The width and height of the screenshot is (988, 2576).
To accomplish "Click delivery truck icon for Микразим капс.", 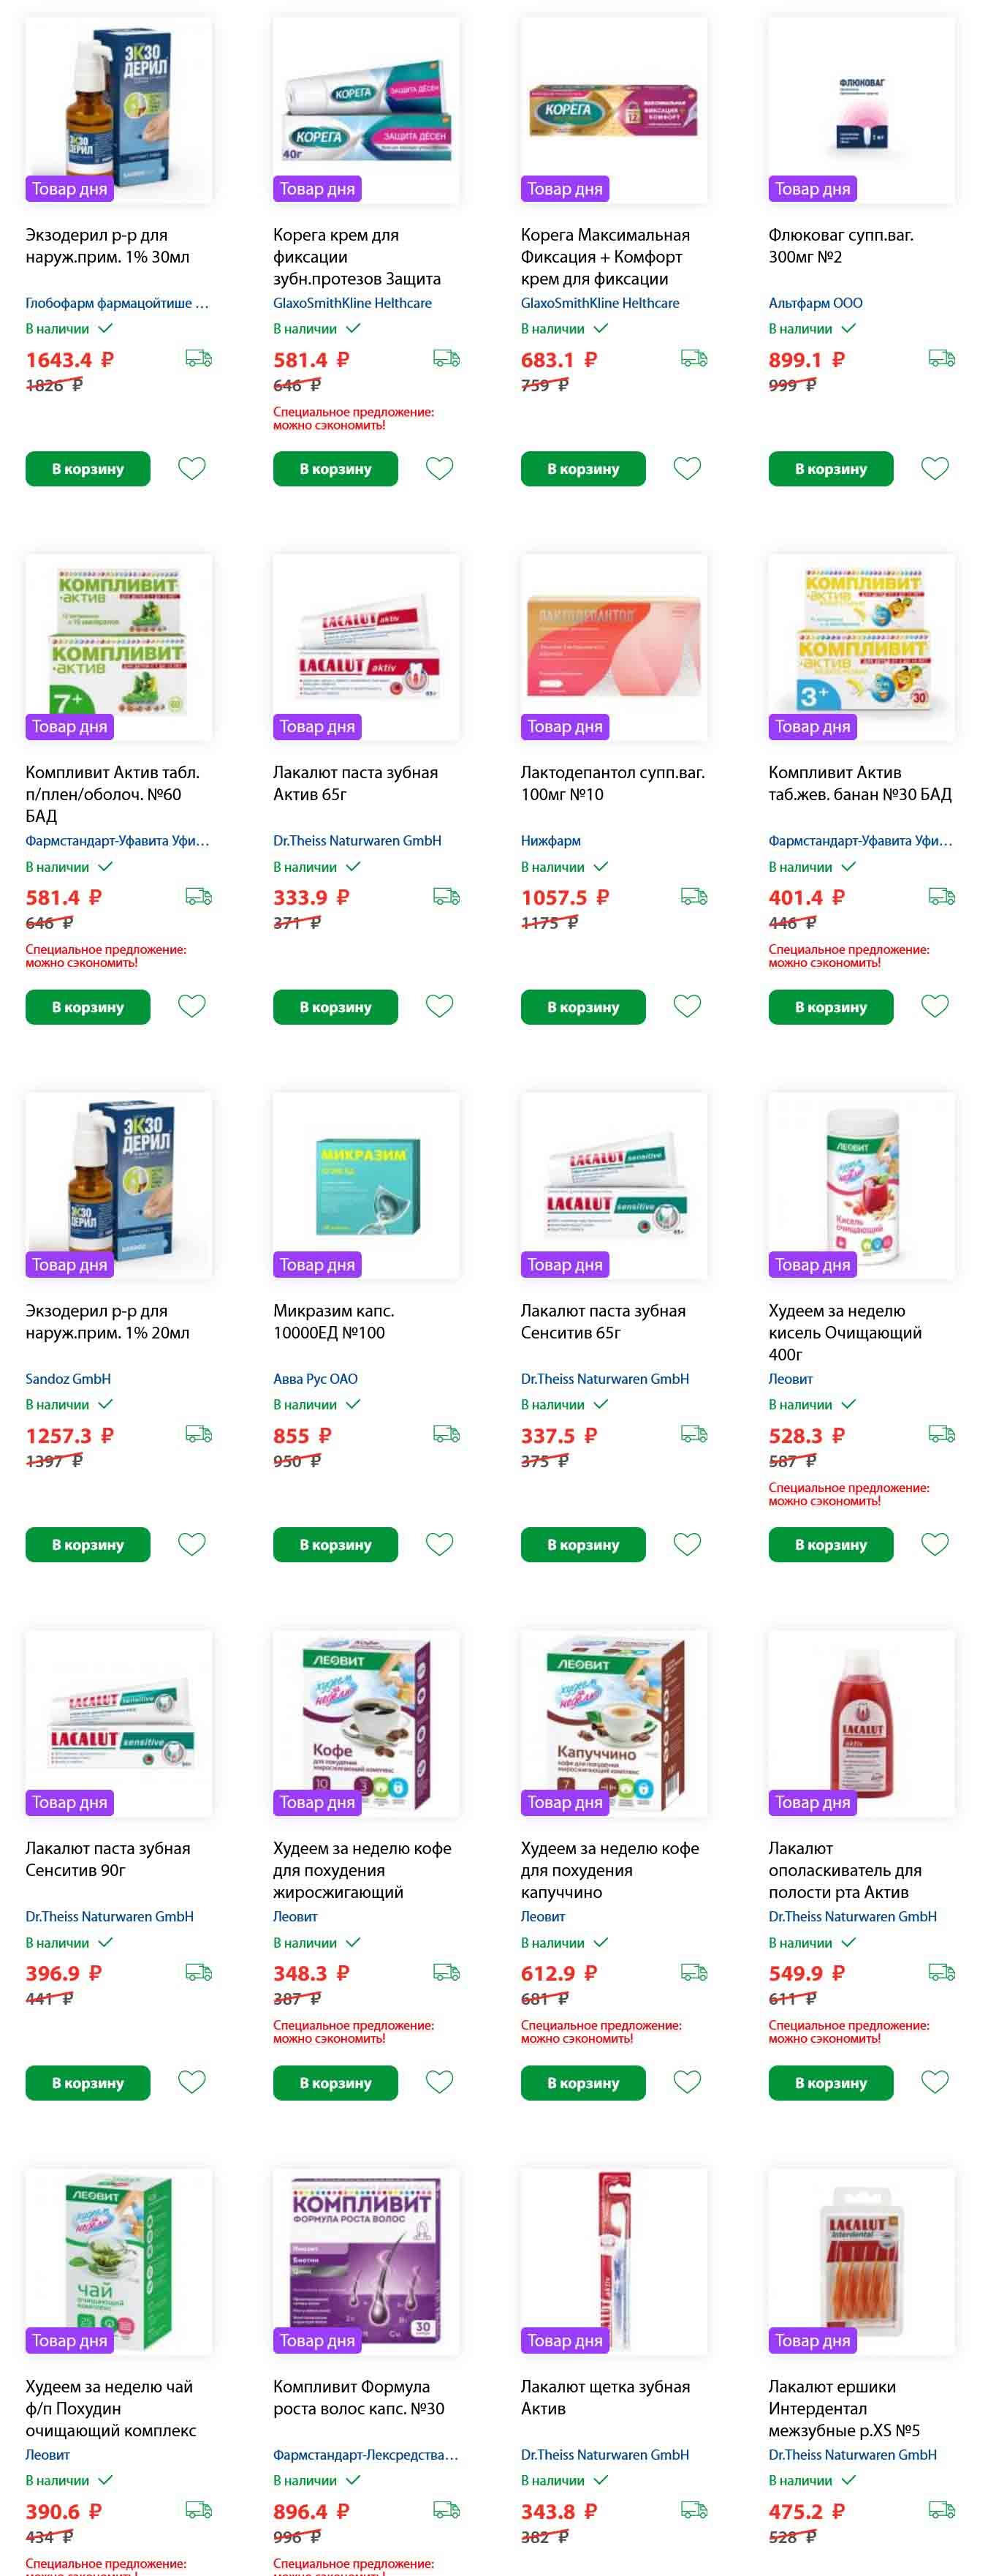I will [x=446, y=1434].
